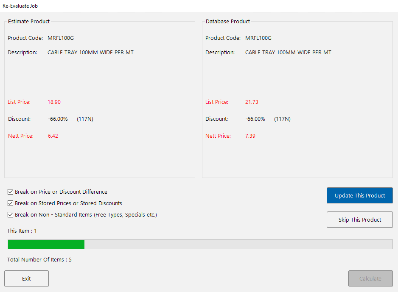Screen dimensions: 398x292
Task: Click the Calculate button
Action: point(370,278)
